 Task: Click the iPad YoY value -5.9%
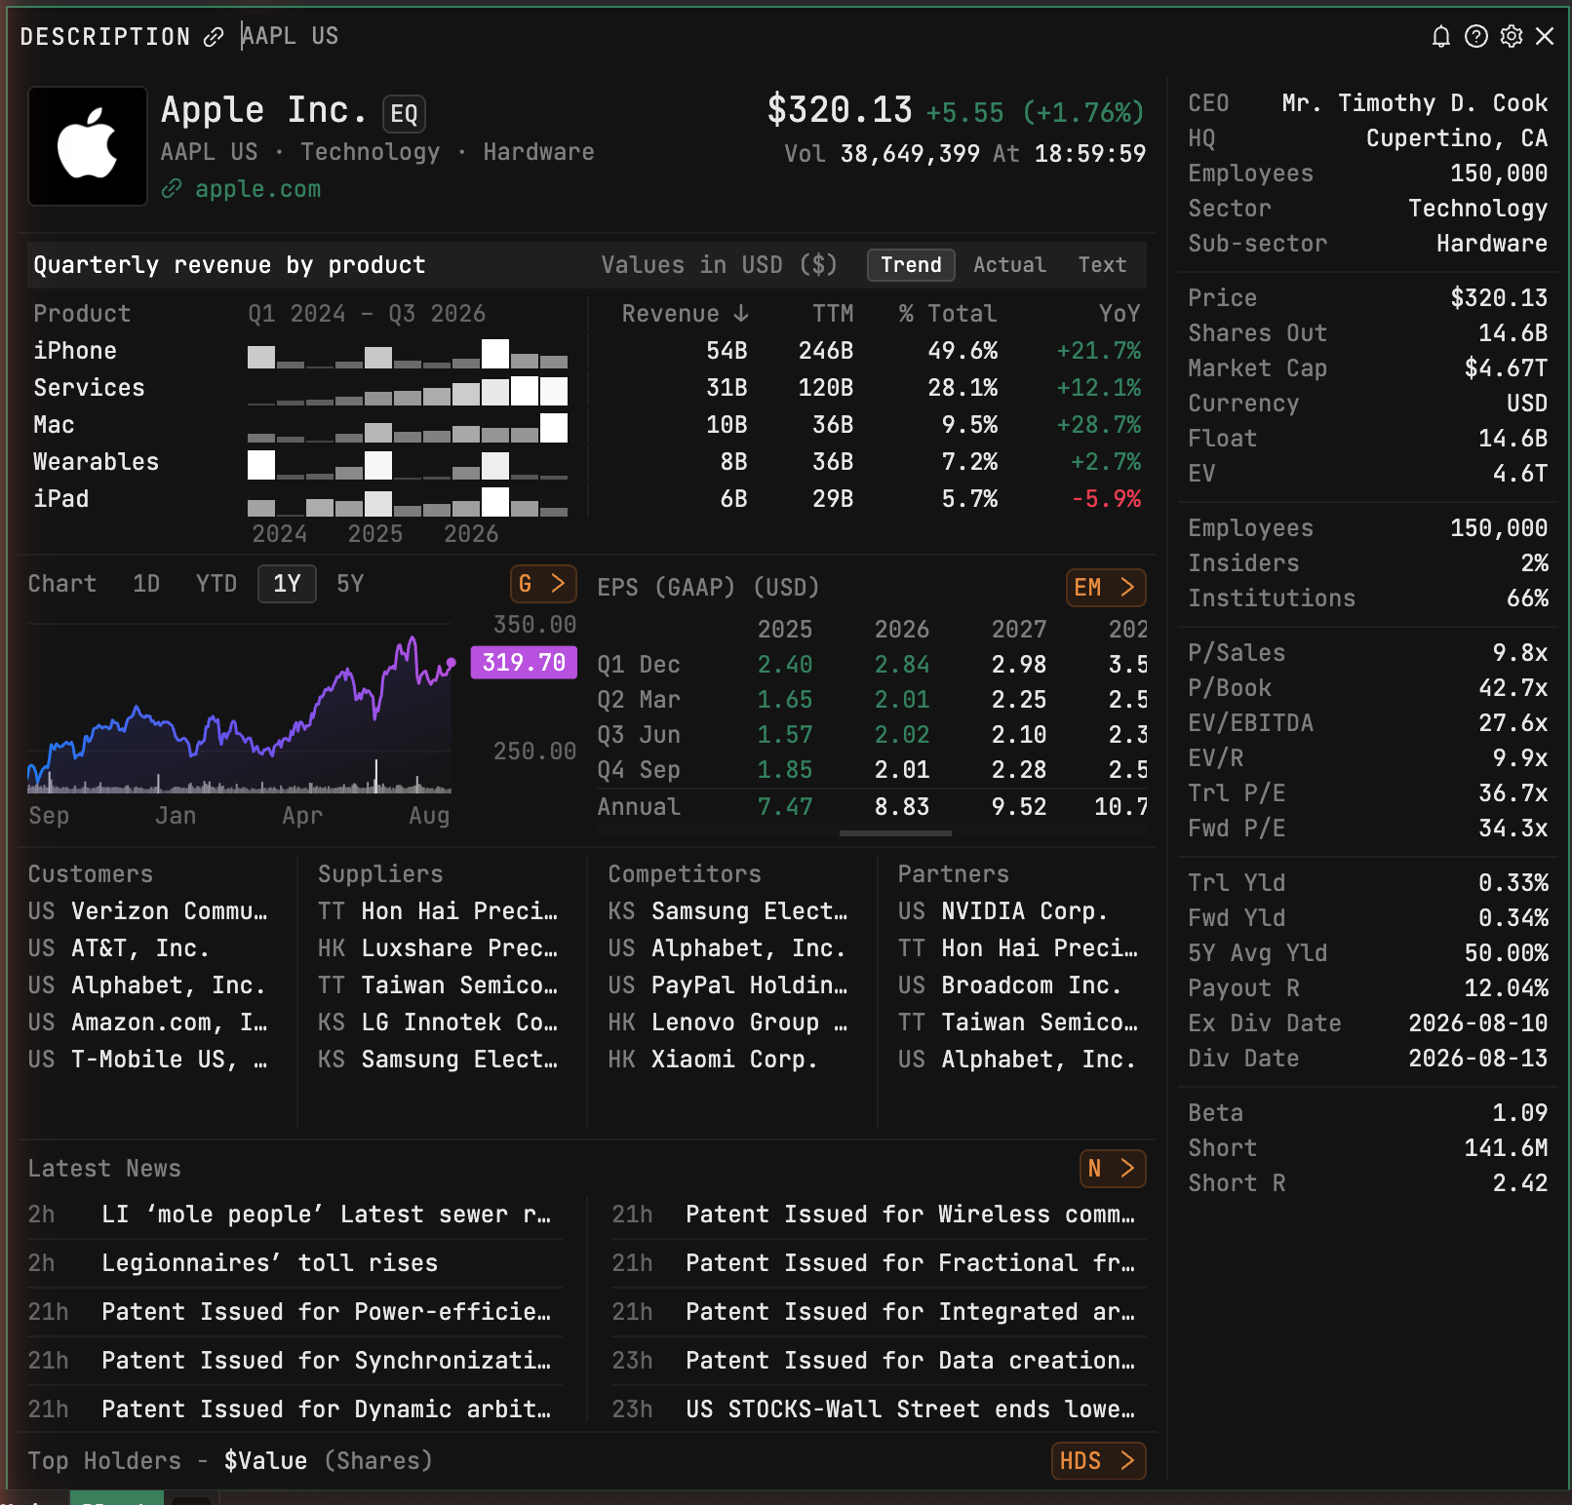(1106, 499)
